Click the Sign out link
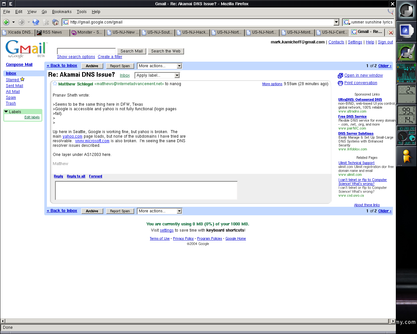This screenshot has width=417, height=334. coord(385,42)
